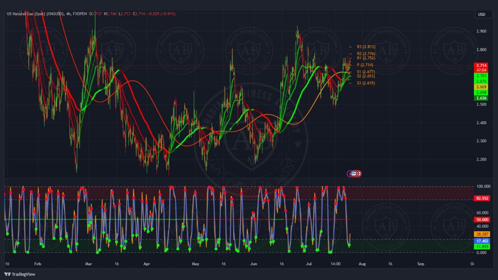Screen dimensions: 498x280
Task: Select the R1 (2.752) pivot label
Action: [x=366, y=58]
